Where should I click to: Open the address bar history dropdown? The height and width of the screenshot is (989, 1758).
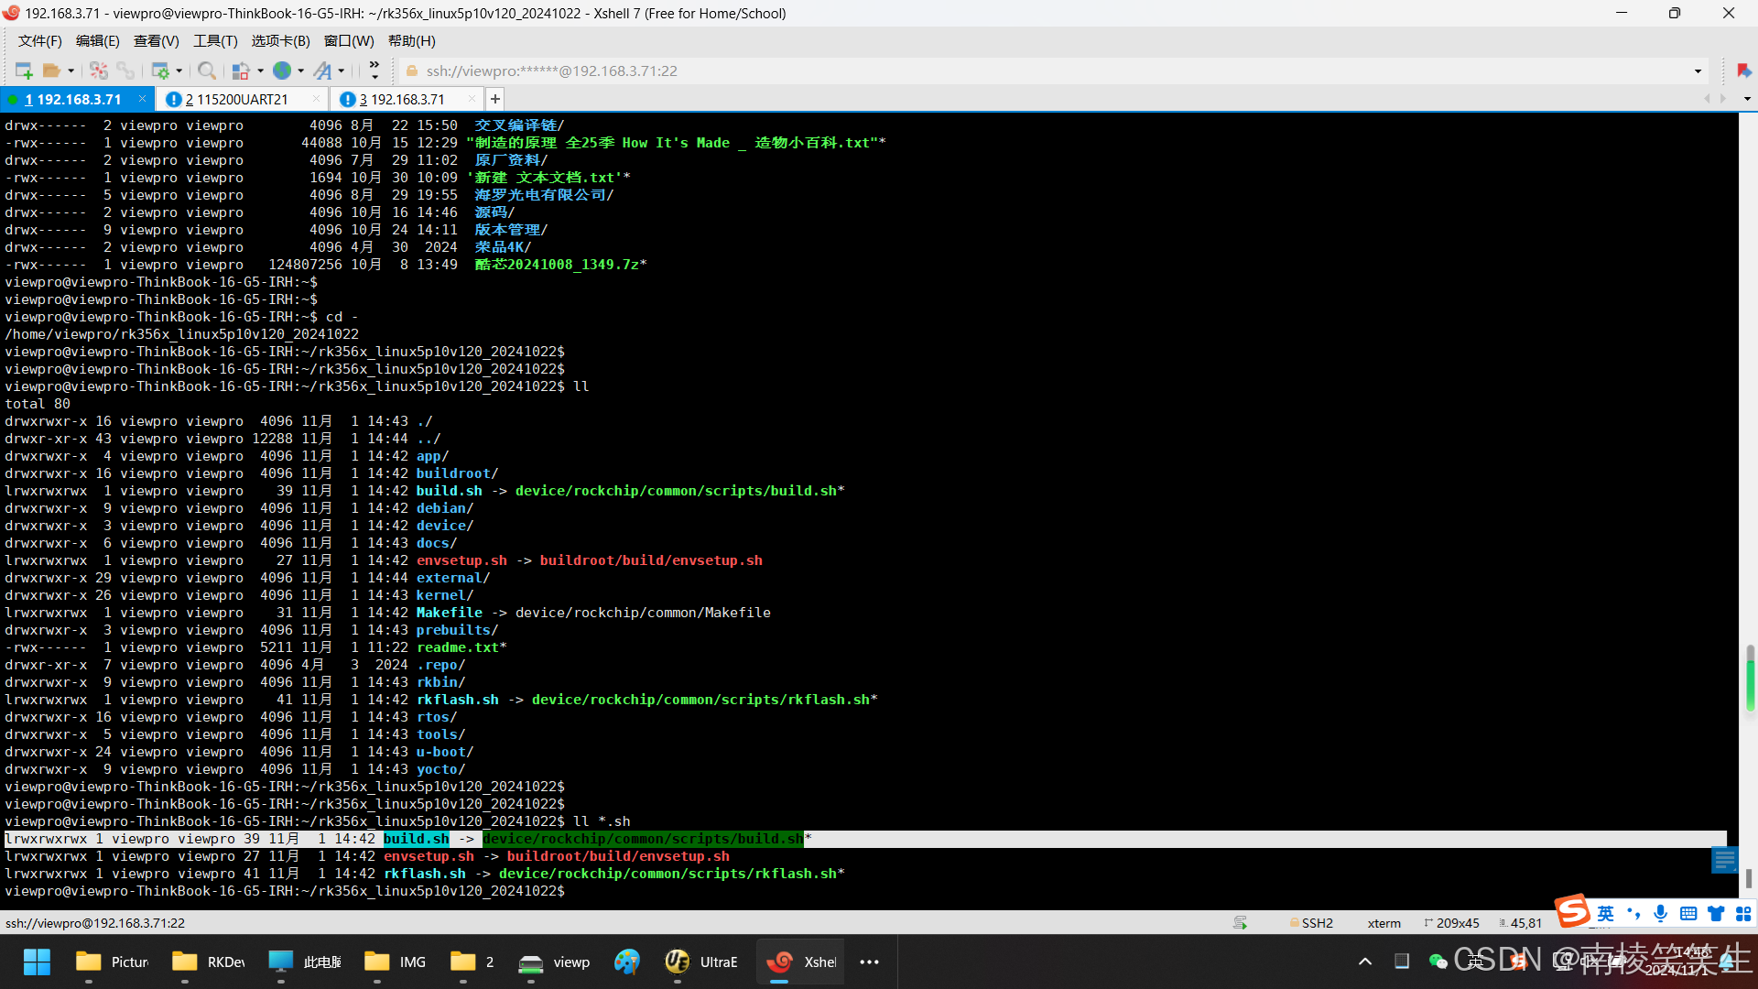click(x=1698, y=71)
